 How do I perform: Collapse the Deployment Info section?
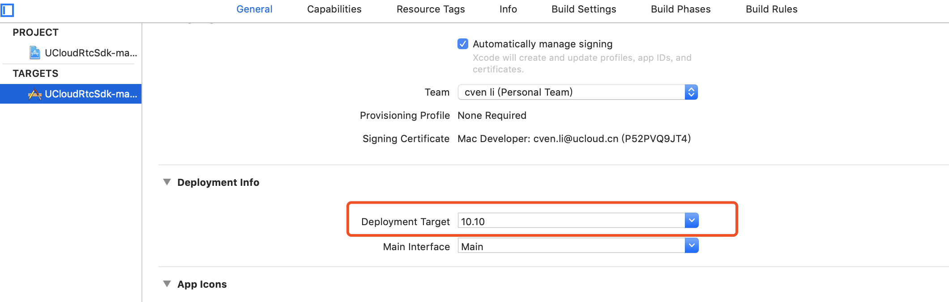pyautogui.click(x=167, y=182)
